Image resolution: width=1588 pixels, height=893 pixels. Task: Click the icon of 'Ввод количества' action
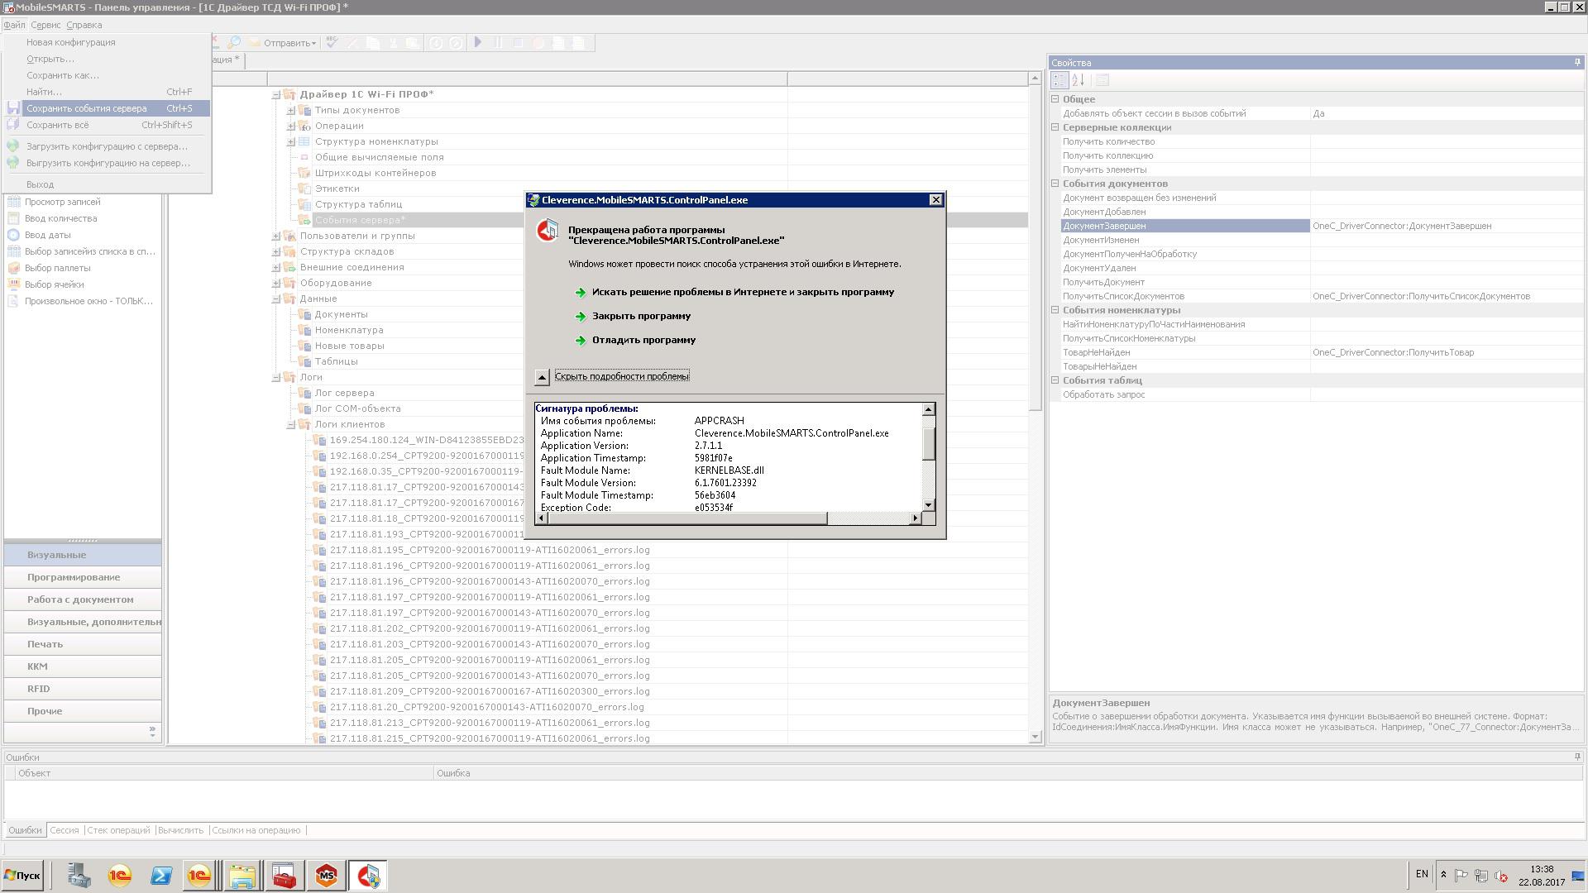pyautogui.click(x=13, y=218)
